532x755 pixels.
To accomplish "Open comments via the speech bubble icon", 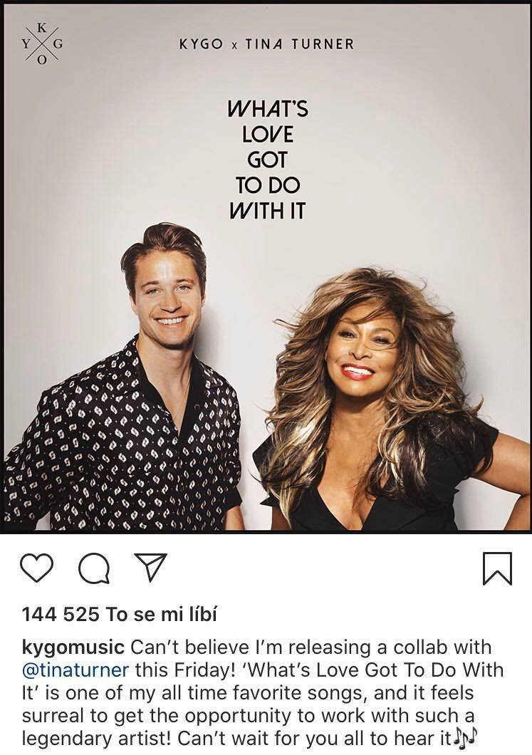I will 94,568.
